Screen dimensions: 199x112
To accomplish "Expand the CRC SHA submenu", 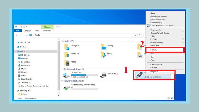I will pyautogui.click(x=183, y=39).
